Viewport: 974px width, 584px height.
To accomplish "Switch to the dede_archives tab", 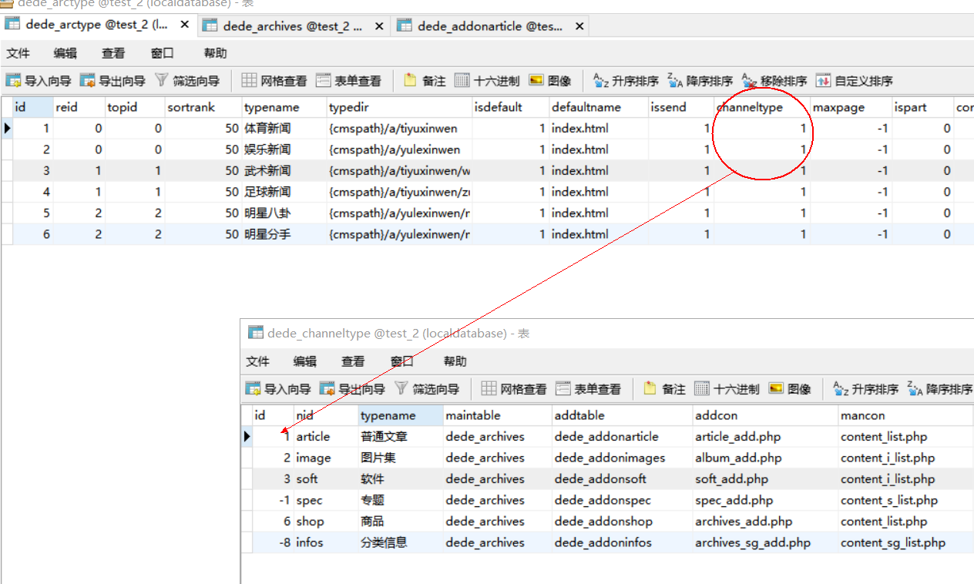I will click(292, 26).
